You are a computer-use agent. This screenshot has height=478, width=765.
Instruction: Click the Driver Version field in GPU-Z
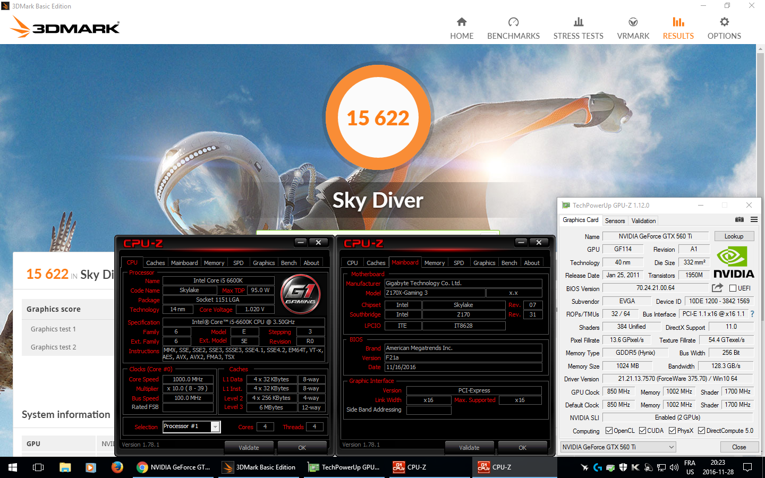point(677,379)
